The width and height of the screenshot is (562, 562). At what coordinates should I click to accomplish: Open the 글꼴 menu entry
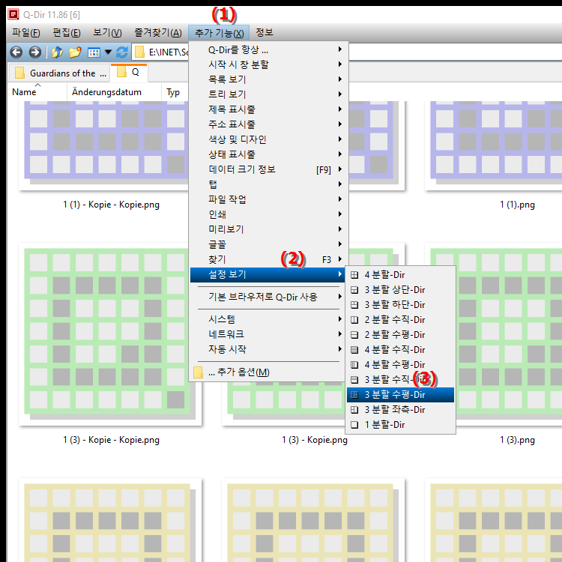(x=268, y=244)
